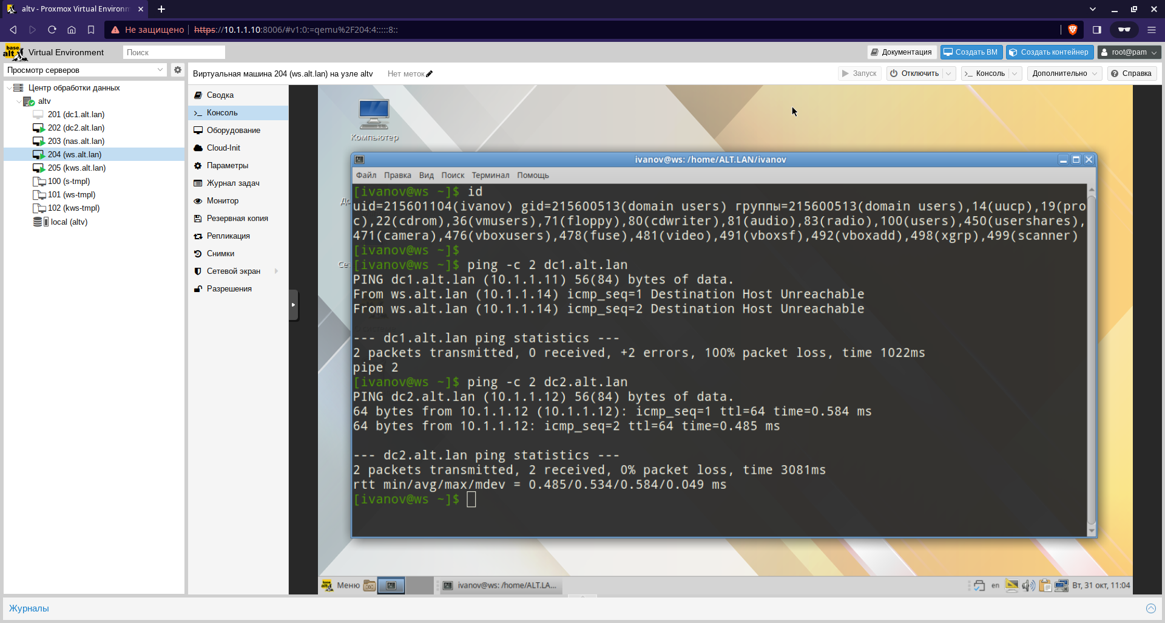Click the tree settings gear icon

(177, 70)
